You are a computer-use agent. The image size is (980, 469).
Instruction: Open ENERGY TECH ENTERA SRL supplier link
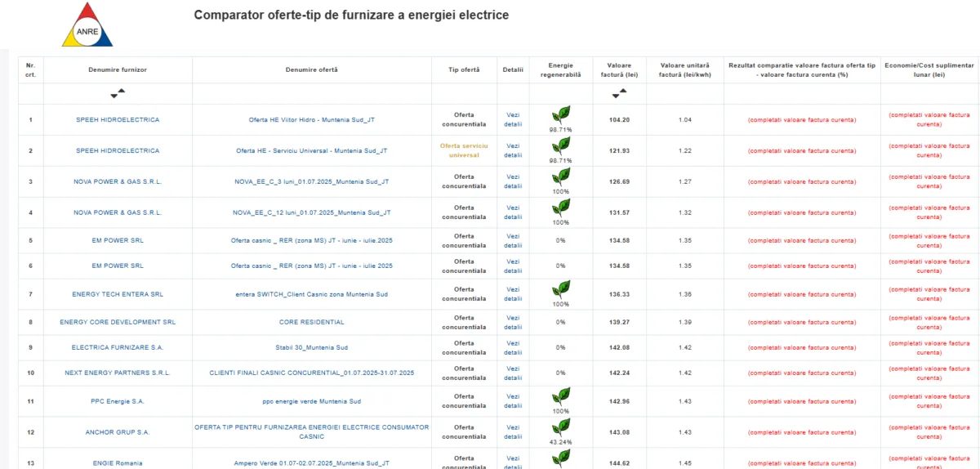click(118, 294)
